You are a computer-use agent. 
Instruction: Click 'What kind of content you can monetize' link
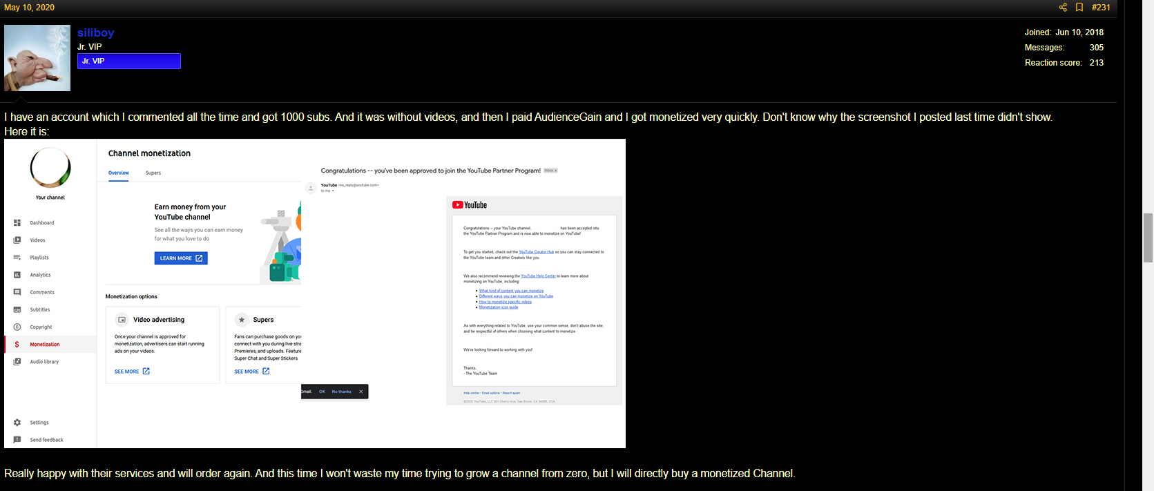click(x=512, y=291)
